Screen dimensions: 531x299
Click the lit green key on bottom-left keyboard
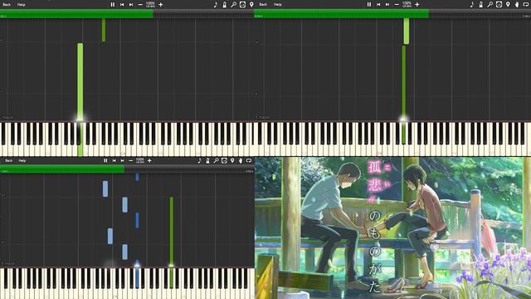click(x=172, y=278)
